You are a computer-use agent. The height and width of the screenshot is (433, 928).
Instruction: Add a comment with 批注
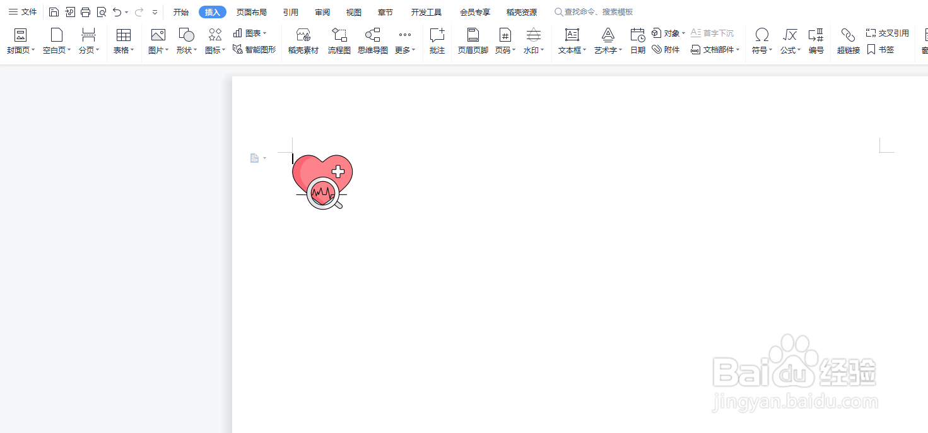(x=437, y=42)
